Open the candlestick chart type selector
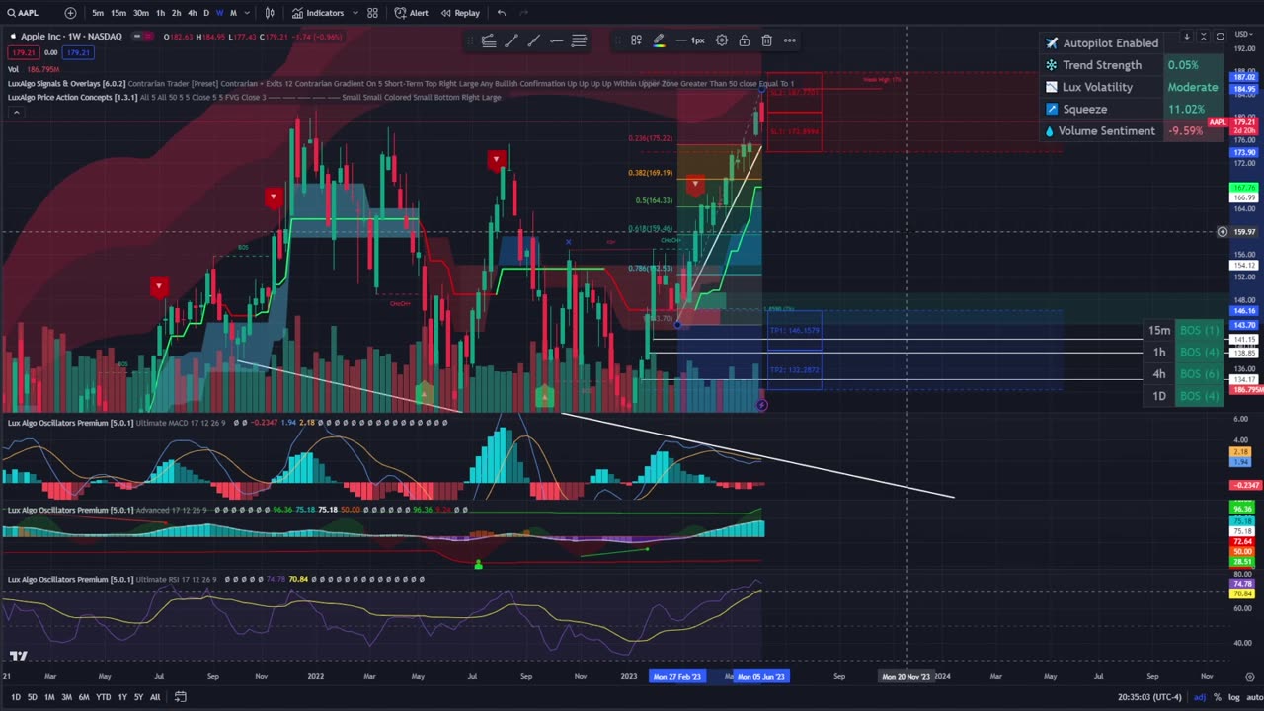This screenshot has width=1264, height=711. (x=270, y=13)
